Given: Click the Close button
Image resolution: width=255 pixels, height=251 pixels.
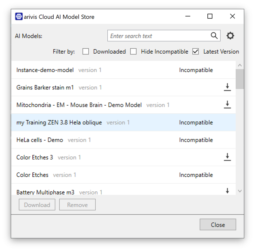Looking at the screenshot, I should pos(218,224).
